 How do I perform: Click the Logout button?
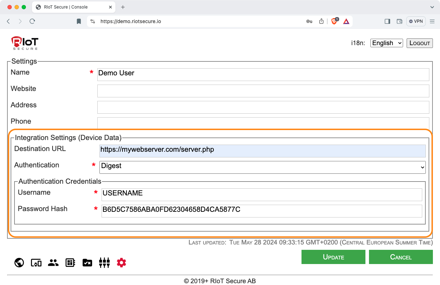pos(419,43)
